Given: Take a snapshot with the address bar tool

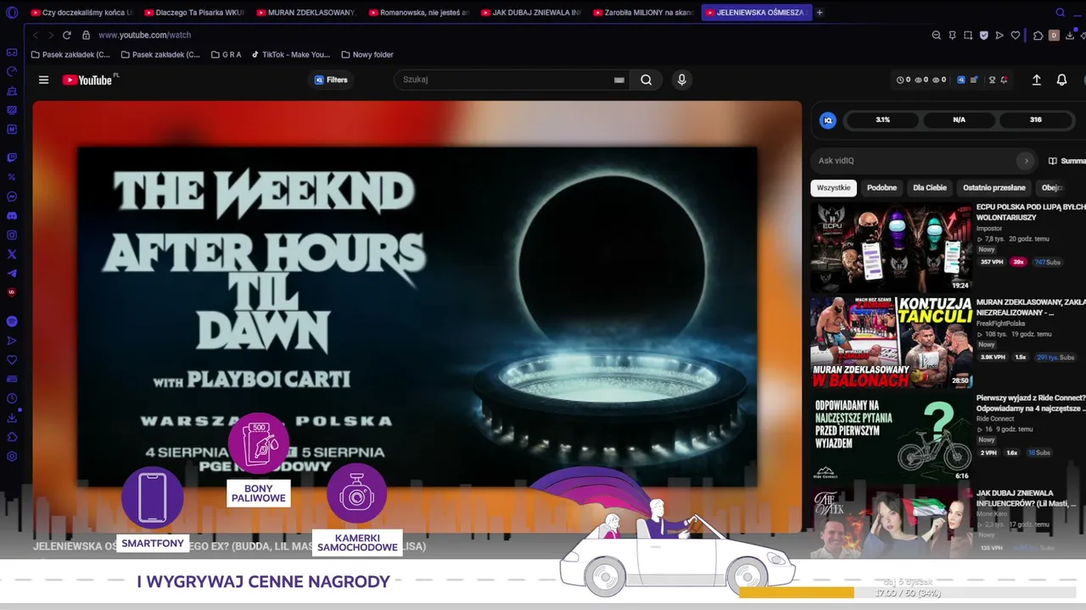Looking at the screenshot, I should point(968,35).
